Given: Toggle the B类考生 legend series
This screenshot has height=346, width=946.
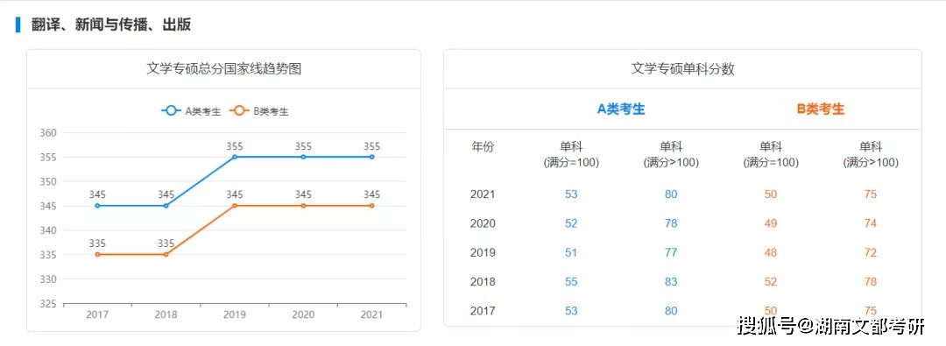Looking at the screenshot, I should click(x=258, y=111).
